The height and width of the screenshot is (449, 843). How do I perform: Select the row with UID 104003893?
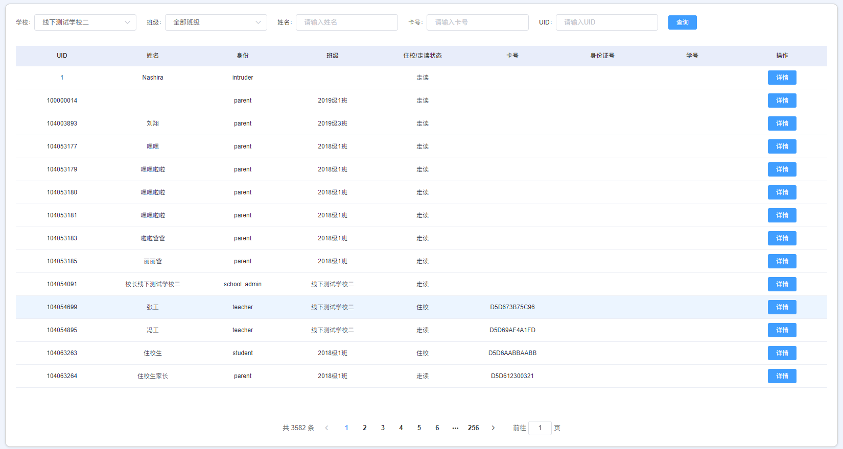[62, 123]
